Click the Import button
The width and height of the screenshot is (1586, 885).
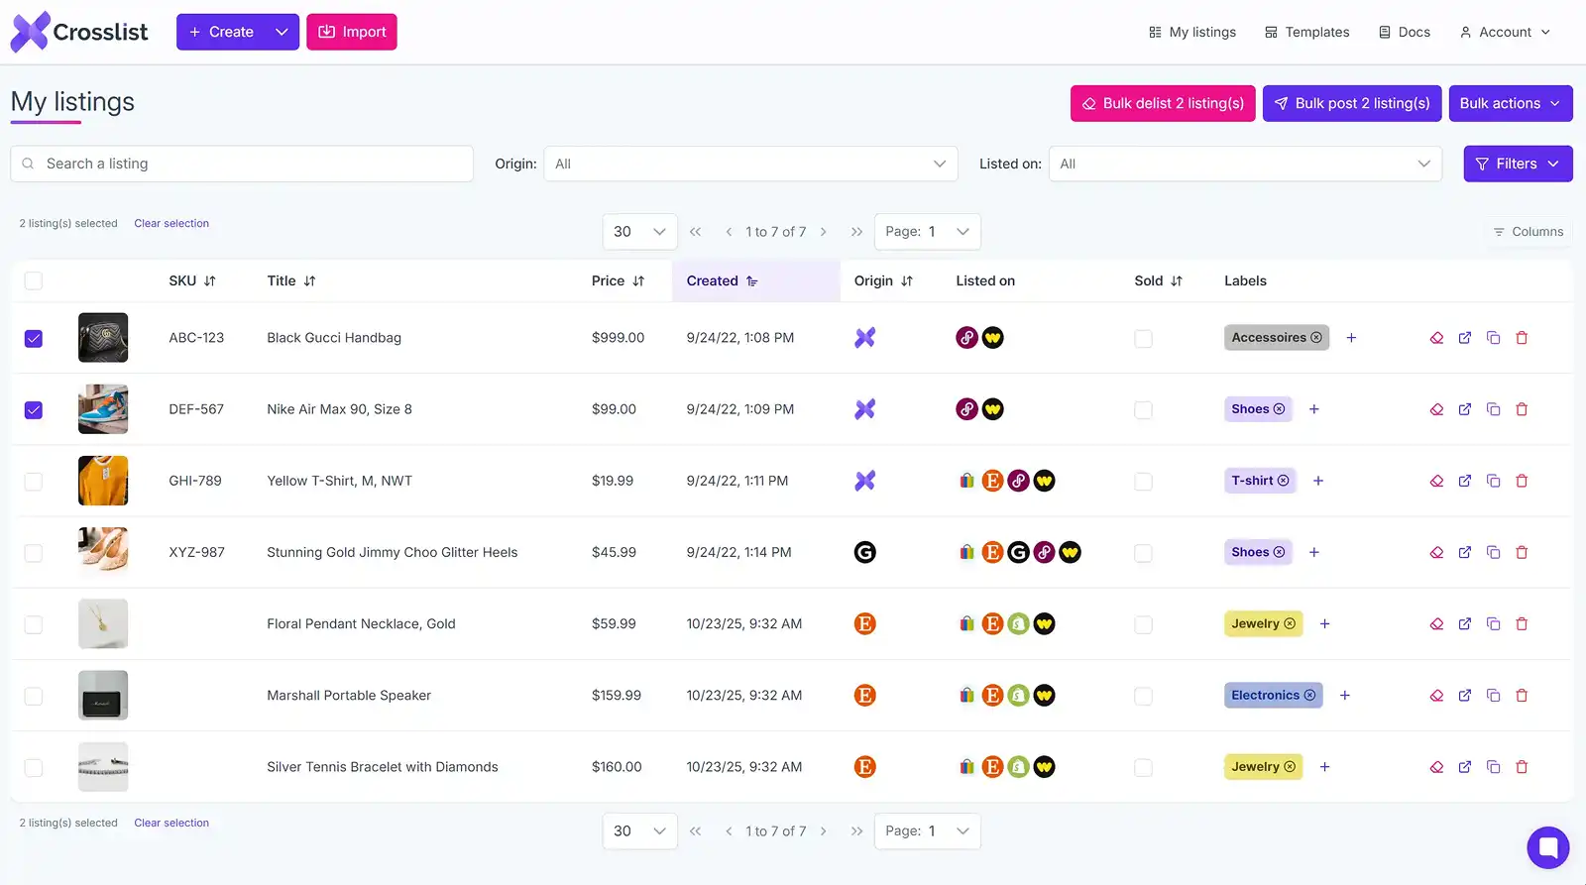tap(352, 32)
